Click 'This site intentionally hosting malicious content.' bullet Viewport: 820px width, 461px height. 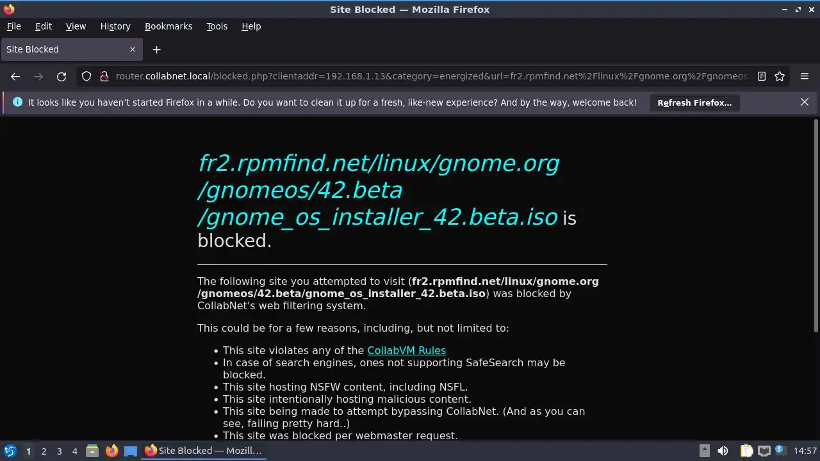(347, 399)
